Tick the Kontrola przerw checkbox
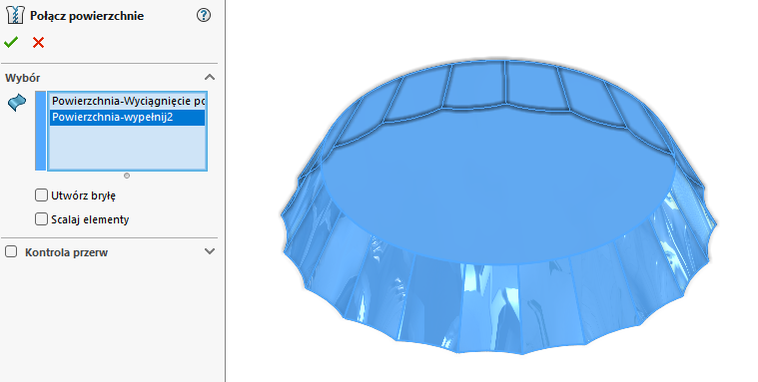The width and height of the screenshot is (758, 382). click(11, 251)
